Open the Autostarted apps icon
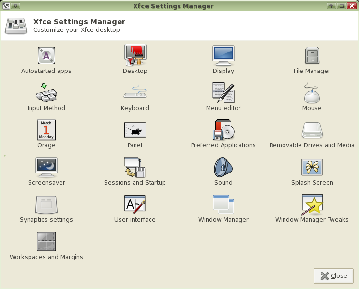 pos(46,56)
